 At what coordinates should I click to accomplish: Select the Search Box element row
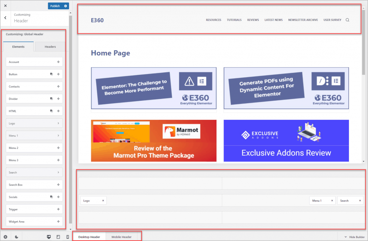coord(34,185)
